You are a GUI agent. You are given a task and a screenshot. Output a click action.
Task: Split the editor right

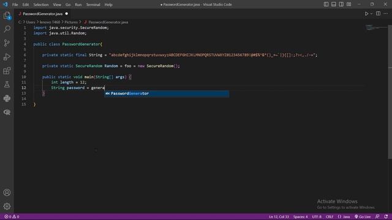pos(379,13)
